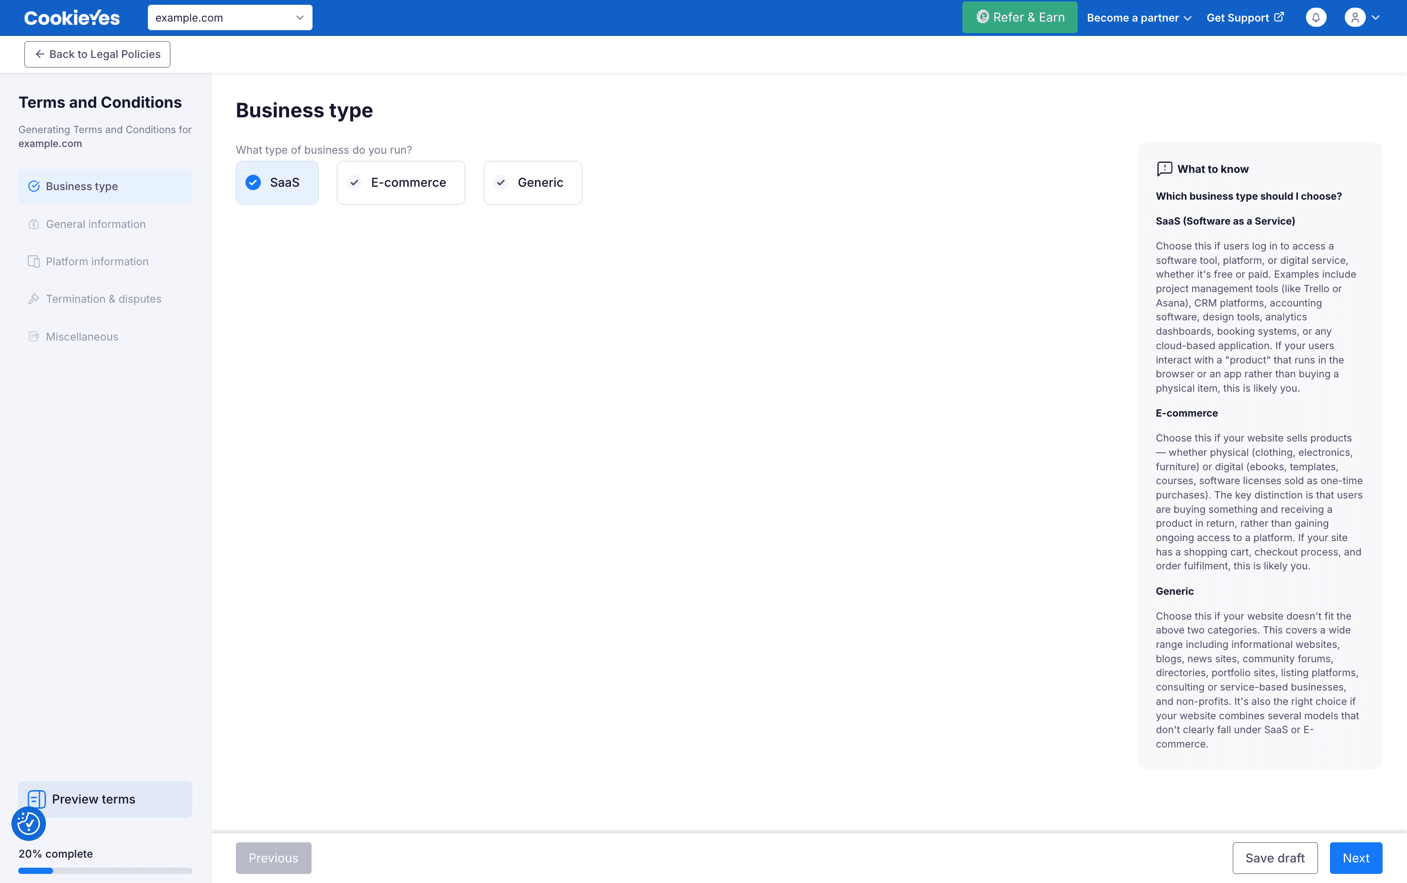The width and height of the screenshot is (1407, 883).
Task: Click the "SaaS (Software as a Service)" heading
Action: click(1226, 221)
